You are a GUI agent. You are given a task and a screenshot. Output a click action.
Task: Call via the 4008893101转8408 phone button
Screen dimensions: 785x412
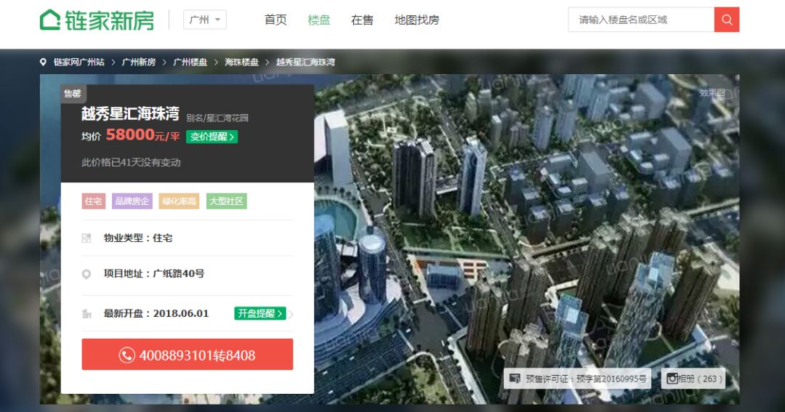pos(188,355)
